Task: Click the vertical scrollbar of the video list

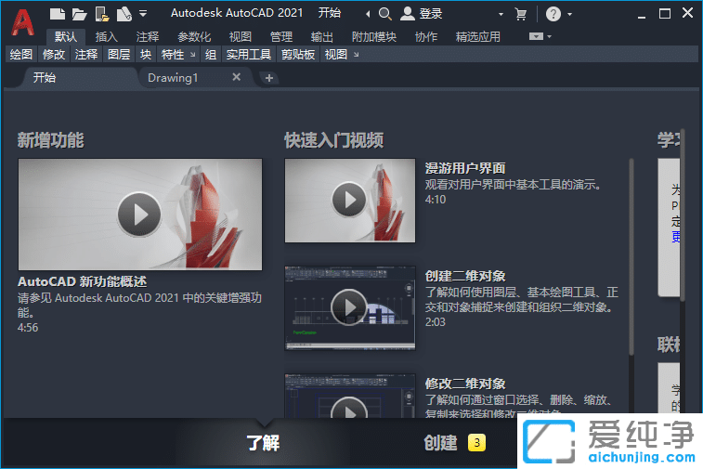Action: [x=631, y=257]
